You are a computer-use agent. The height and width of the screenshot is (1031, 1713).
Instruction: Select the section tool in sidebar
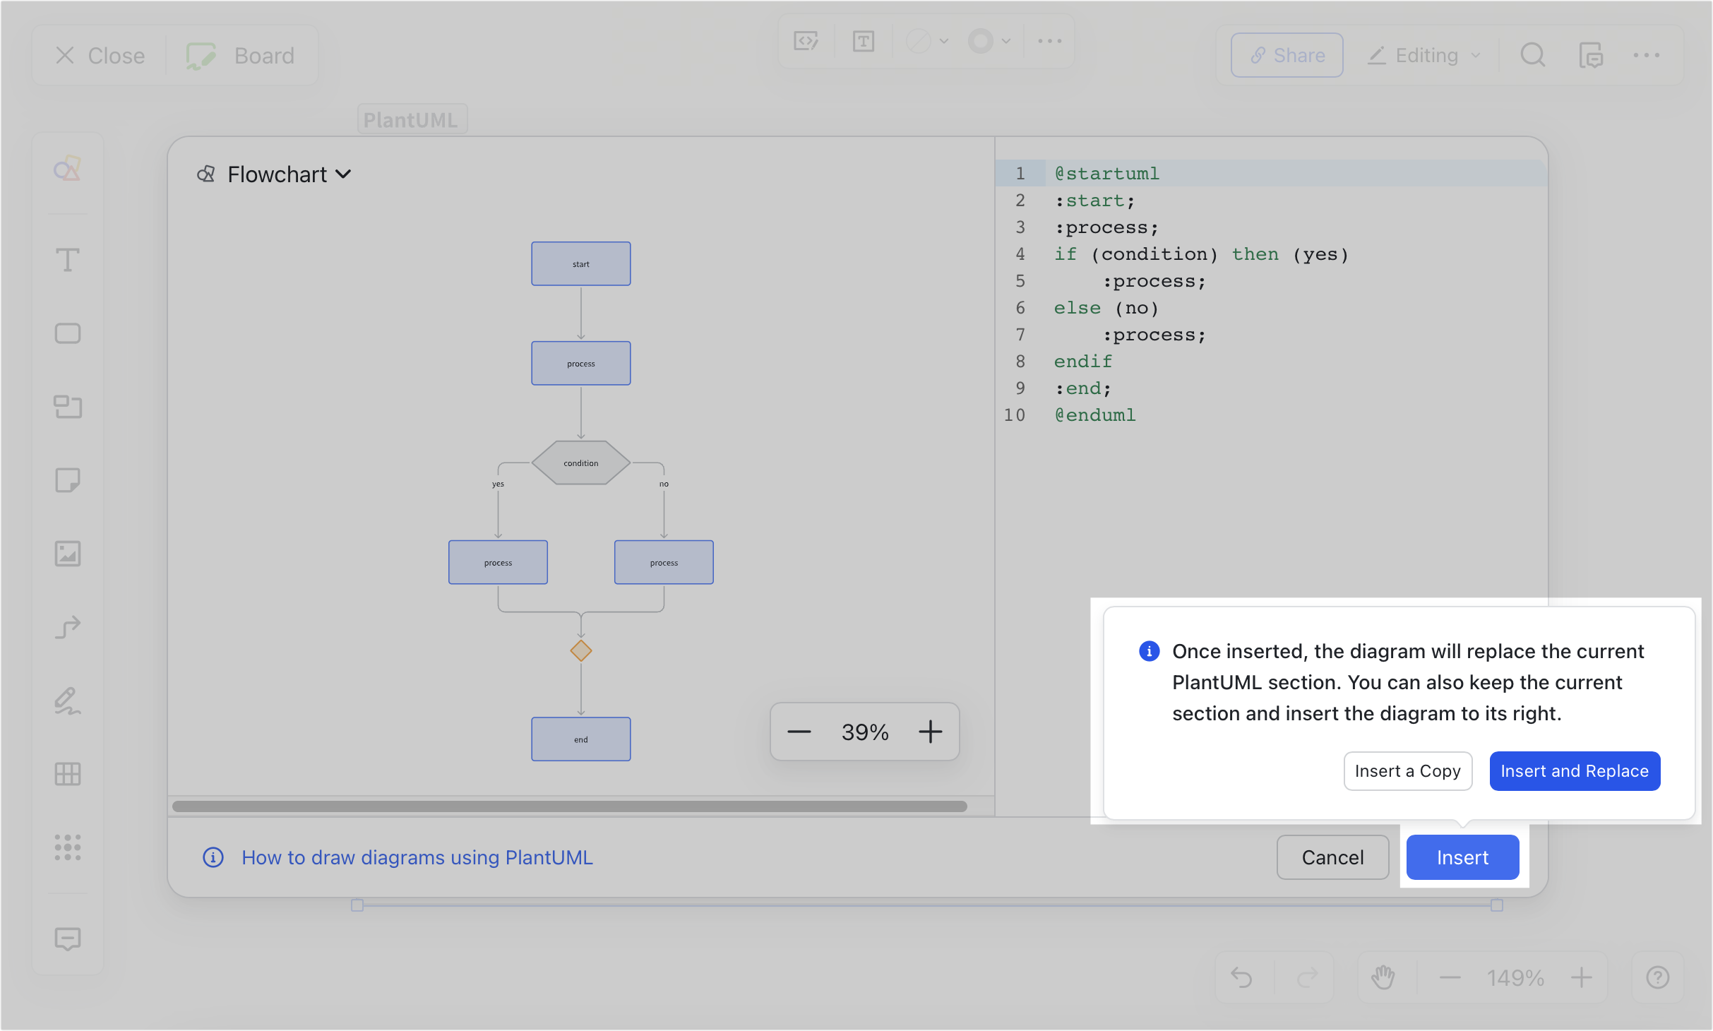point(68,407)
